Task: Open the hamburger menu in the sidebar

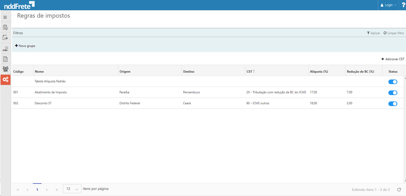Action: pos(5,17)
